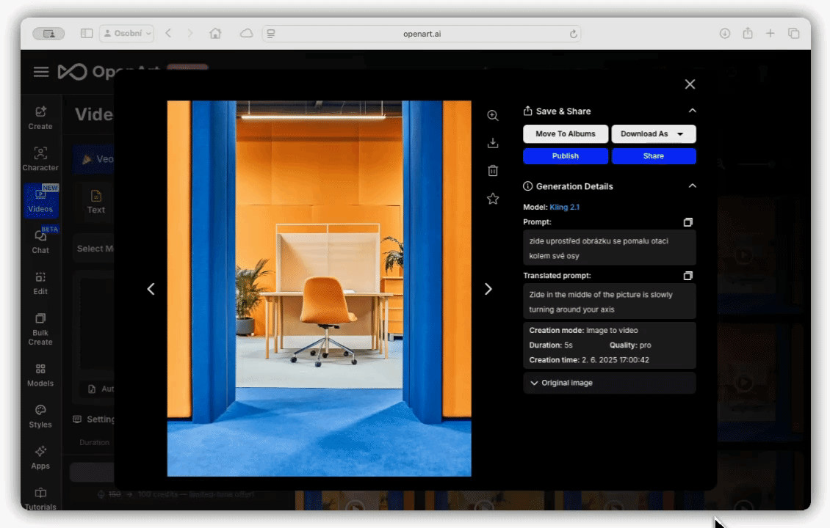This screenshot has height=528, width=830.
Task: Open Apps in the left sidebar
Action: coord(40,458)
